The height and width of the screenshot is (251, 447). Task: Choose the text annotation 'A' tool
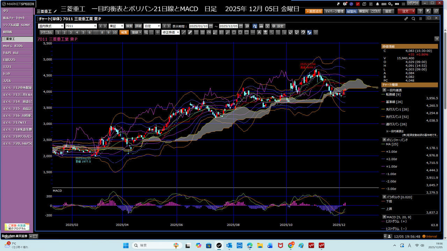(x=259, y=32)
